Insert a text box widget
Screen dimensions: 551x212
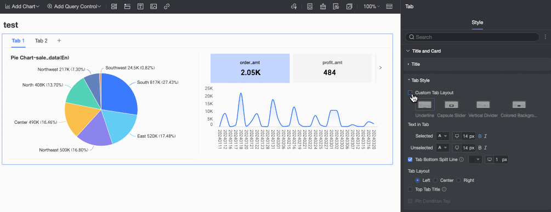pos(140,7)
